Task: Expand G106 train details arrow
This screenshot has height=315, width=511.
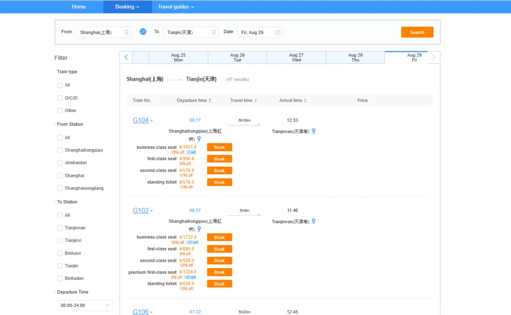Action: 152,312
